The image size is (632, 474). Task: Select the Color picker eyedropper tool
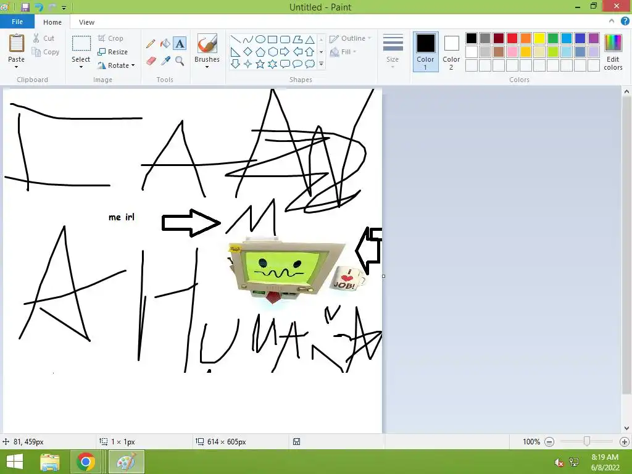tap(165, 61)
